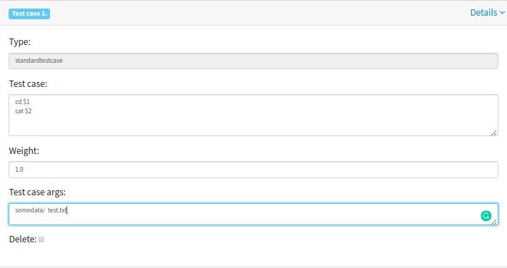Focus the Weight input field
Screen dimensions: 507x268
(x=253, y=170)
